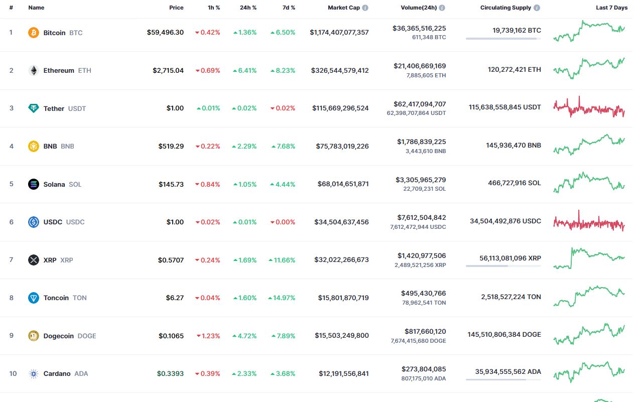Click the Ethereum diamond logo icon

click(34, 70)
